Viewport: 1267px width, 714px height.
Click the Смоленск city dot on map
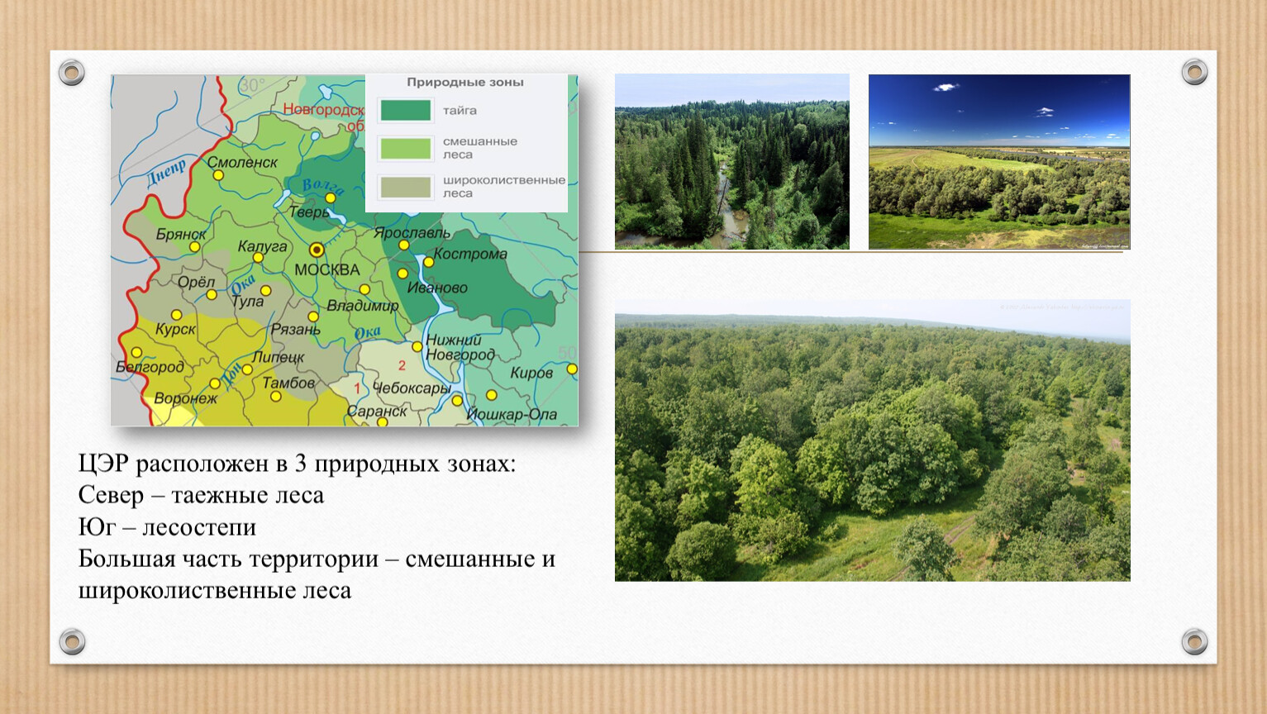pyautogui.click(x=218, y=175)
